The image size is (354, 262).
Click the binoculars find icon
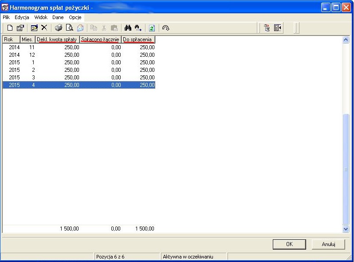click(x=128, y=28)
